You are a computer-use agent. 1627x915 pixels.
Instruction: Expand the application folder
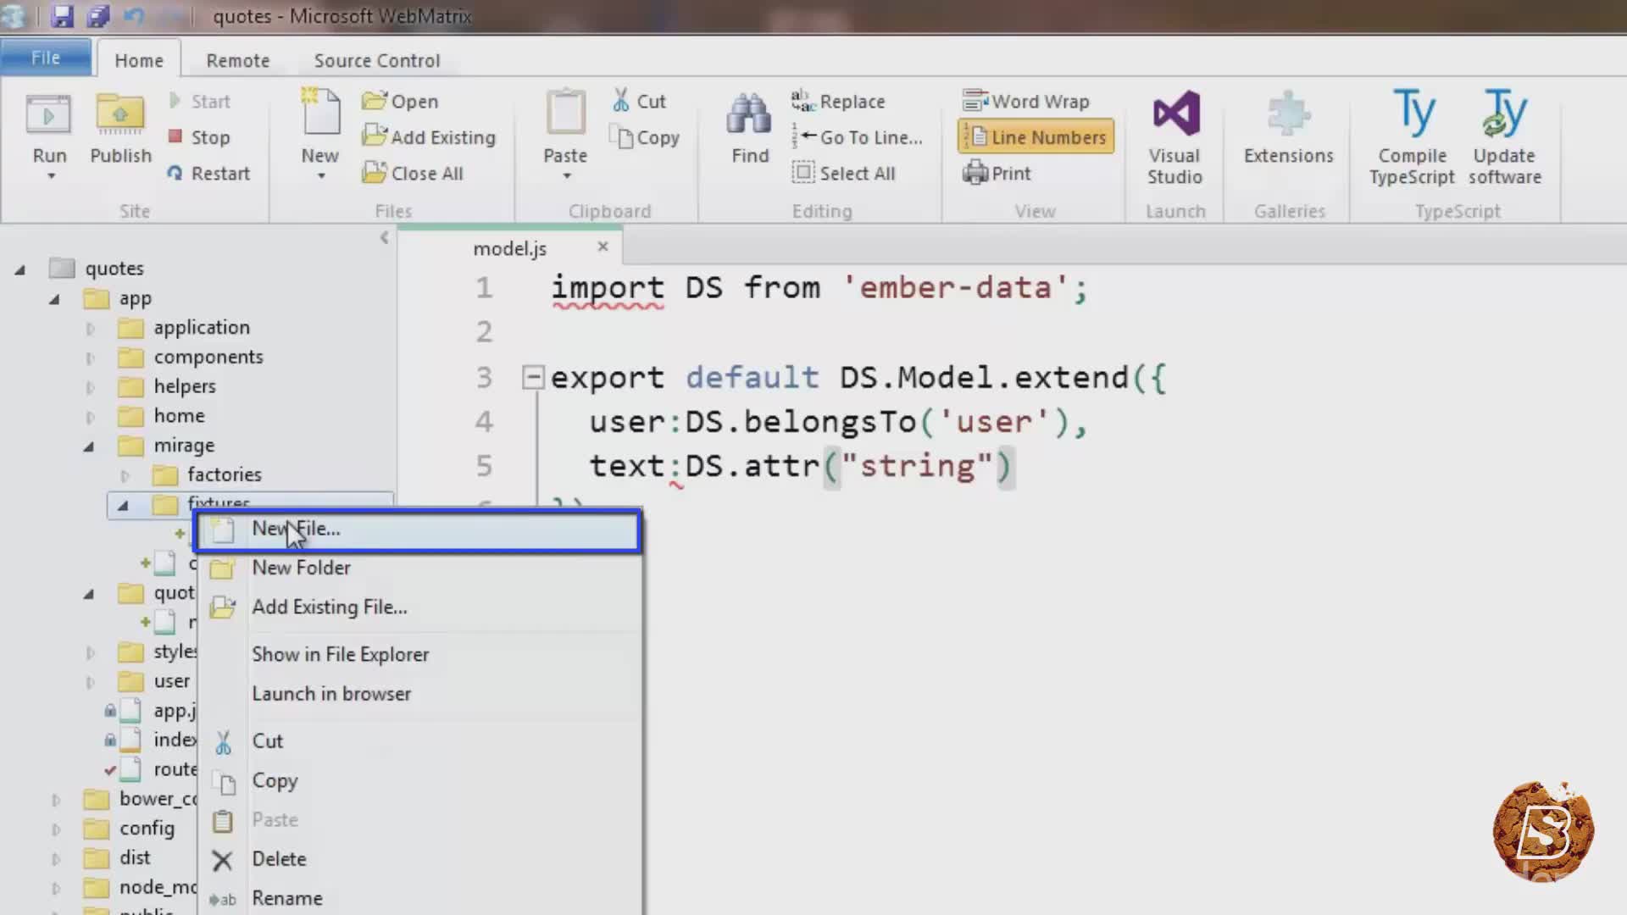[91, 329]
